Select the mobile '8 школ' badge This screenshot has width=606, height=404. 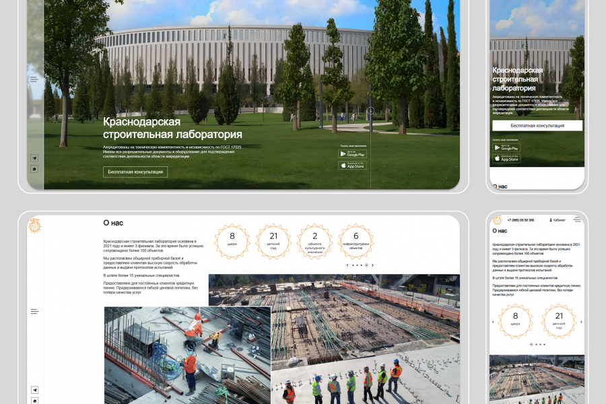(515, 321)
